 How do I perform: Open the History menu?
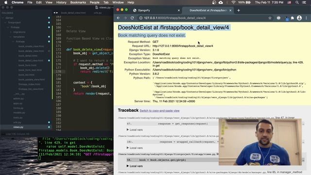[61, 2]
